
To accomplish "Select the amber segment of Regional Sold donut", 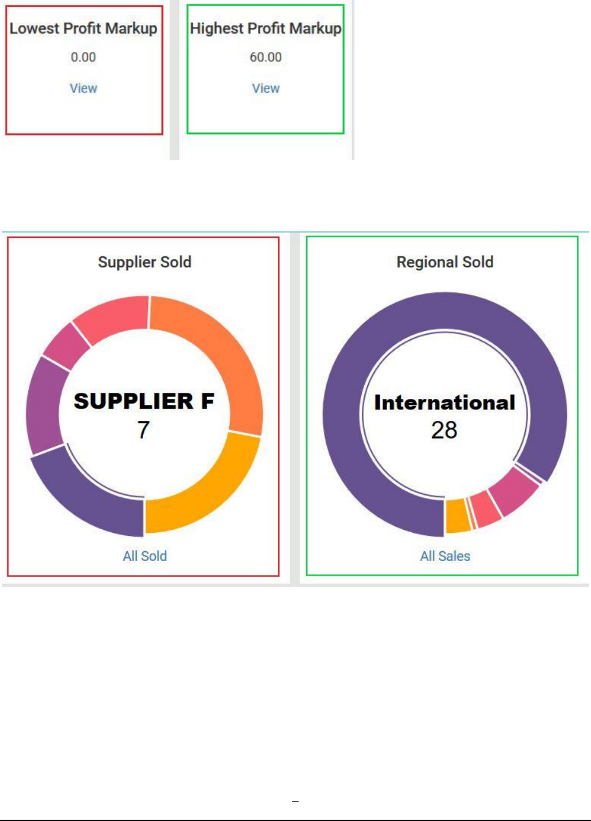I will 458,515.
